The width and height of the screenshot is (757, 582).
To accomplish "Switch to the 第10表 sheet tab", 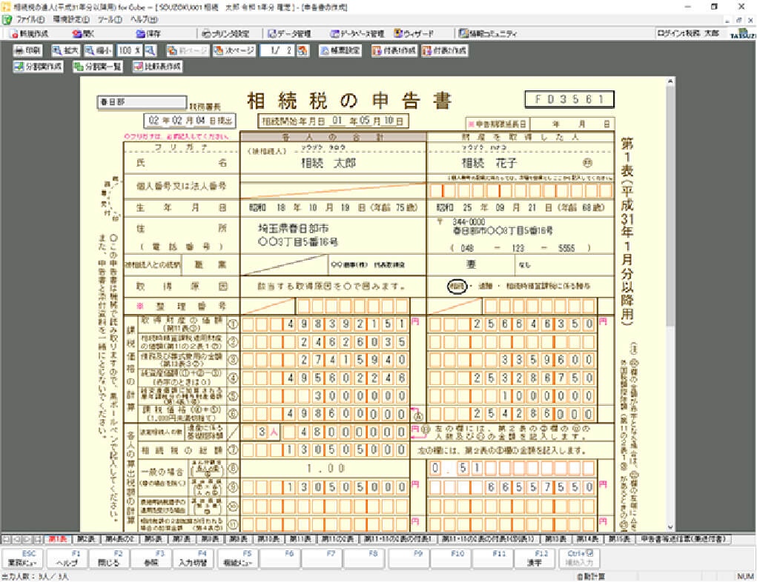I will [268, 539].
